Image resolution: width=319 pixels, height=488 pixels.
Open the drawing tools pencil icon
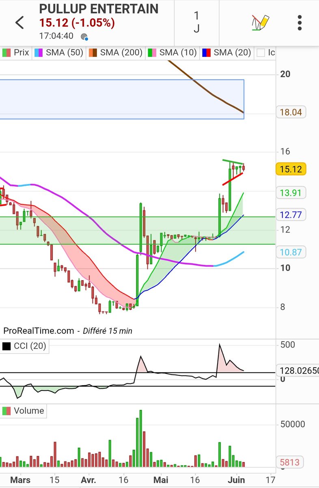(260, 23)
